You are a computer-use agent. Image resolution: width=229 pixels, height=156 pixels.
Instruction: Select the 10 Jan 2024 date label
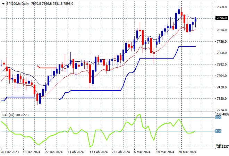click(32, 152)
